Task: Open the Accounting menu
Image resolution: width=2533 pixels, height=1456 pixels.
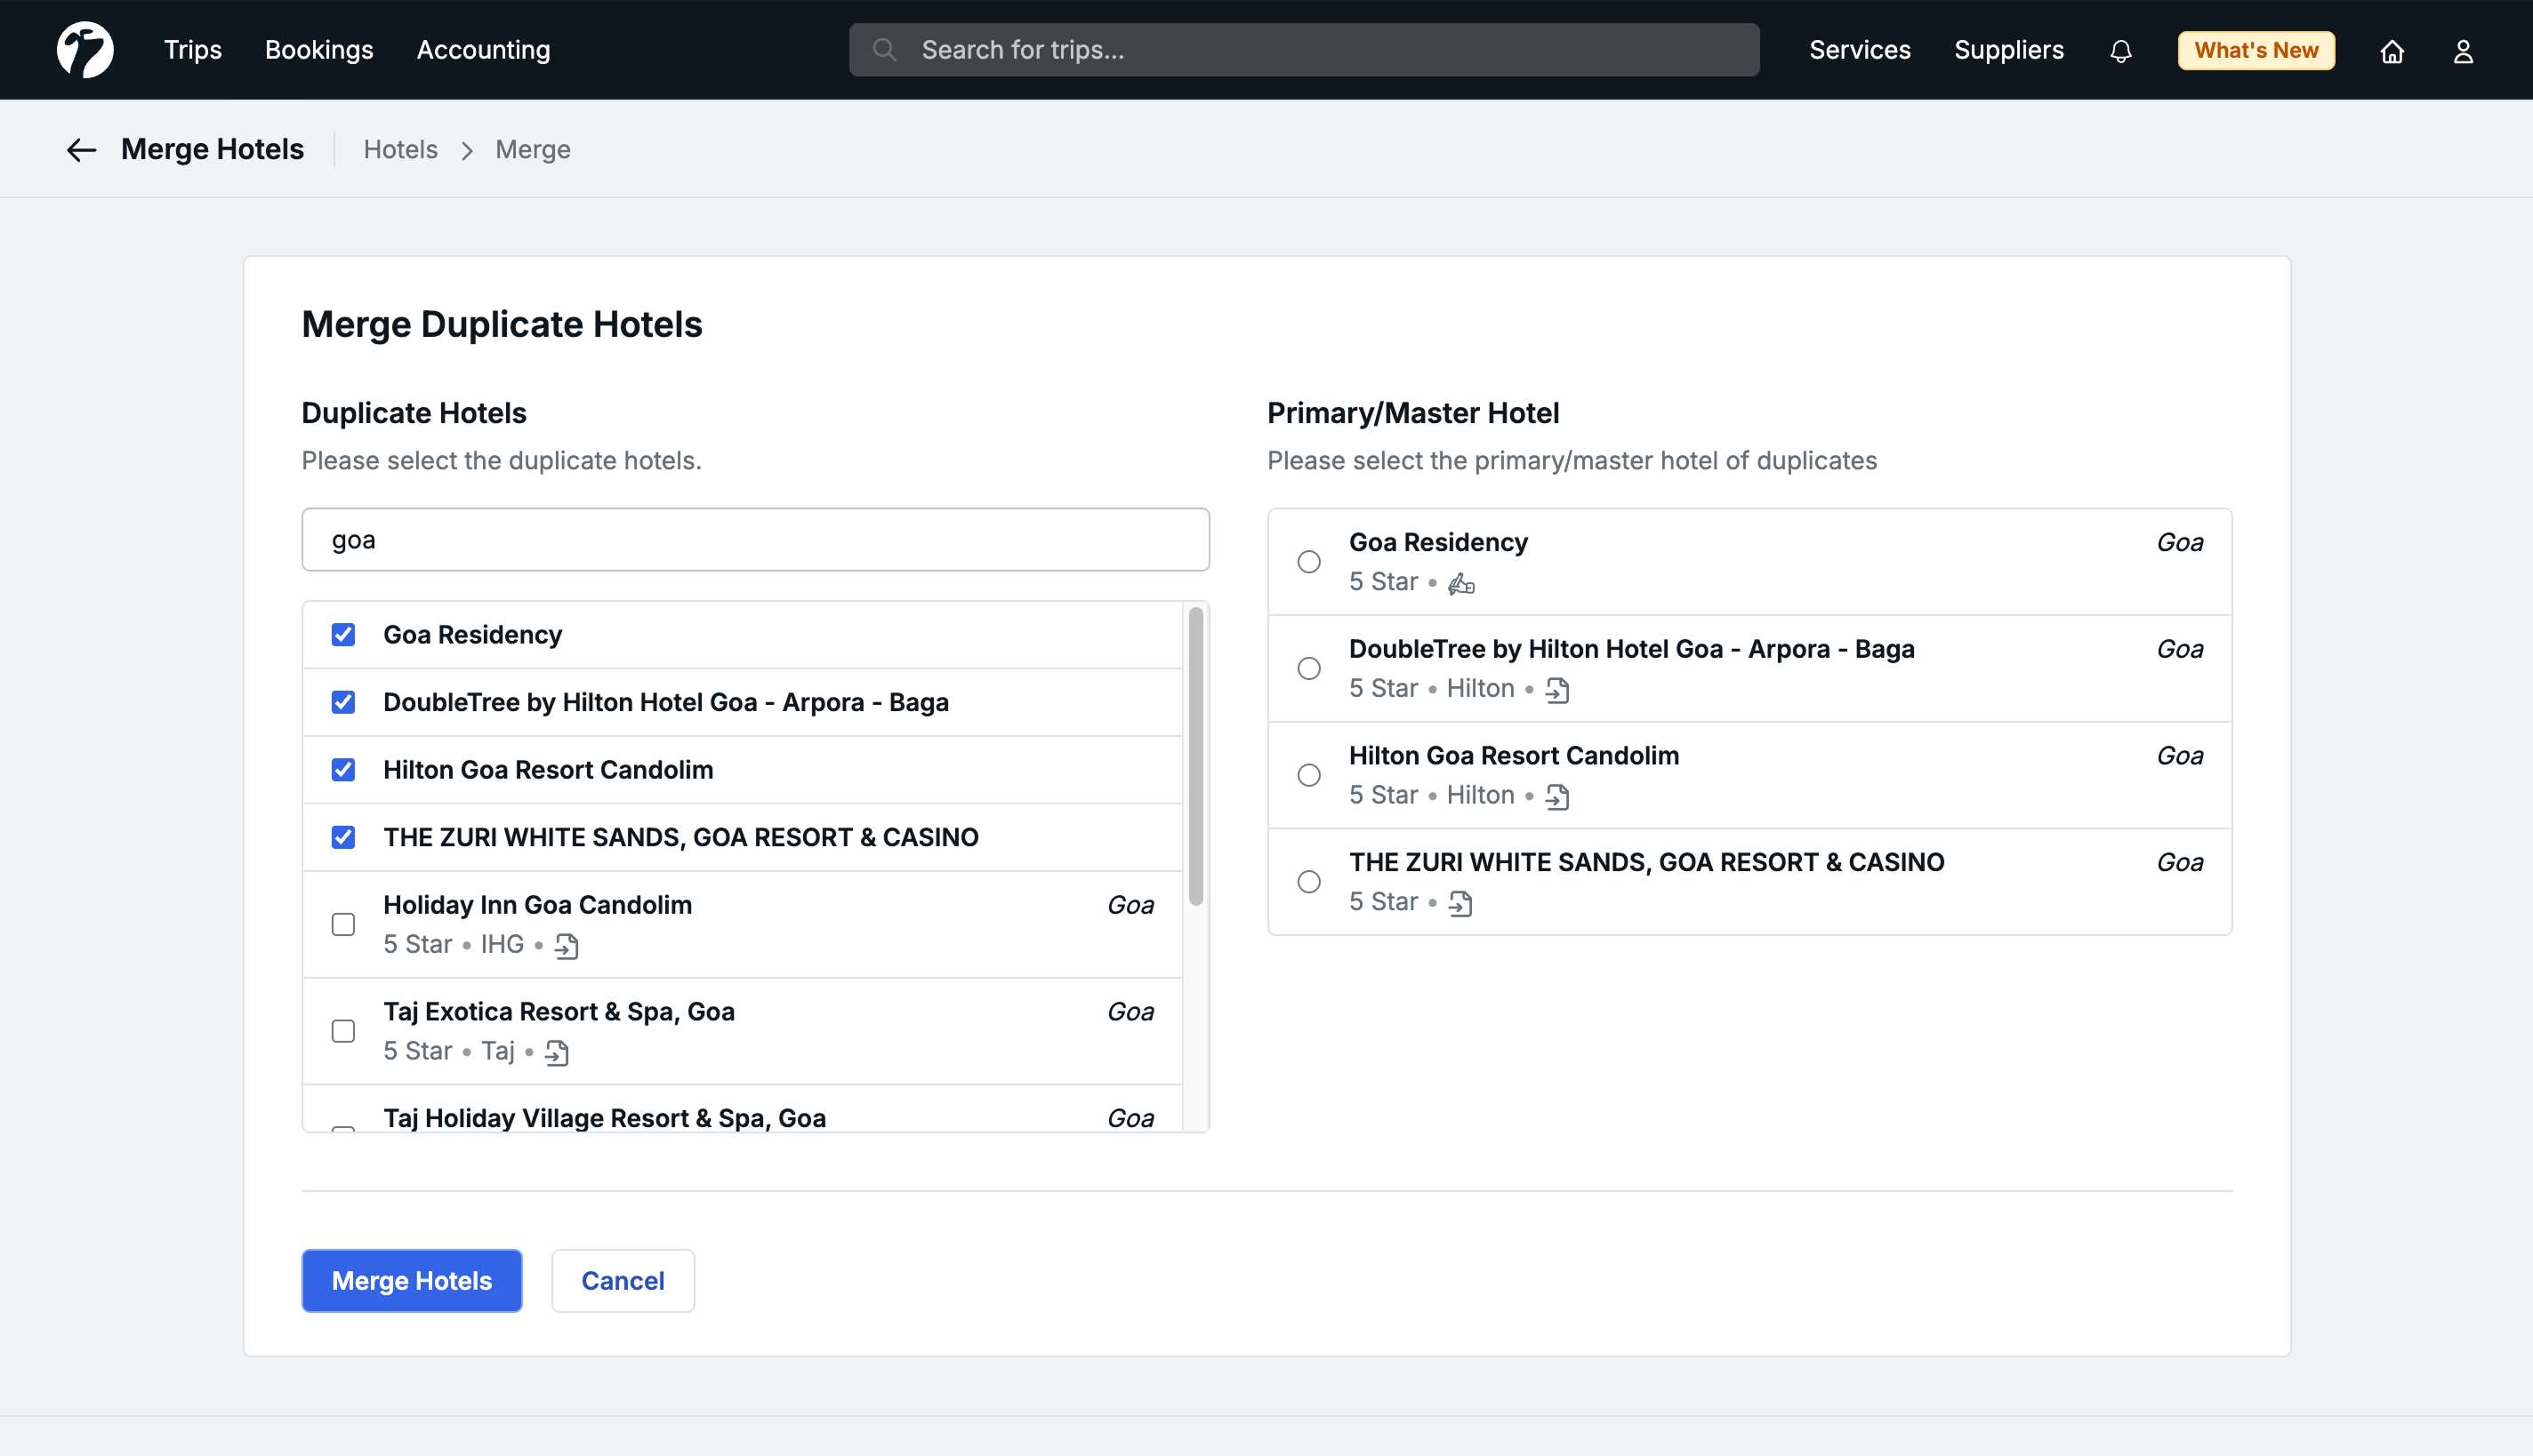Action: [x=483, y=50]
